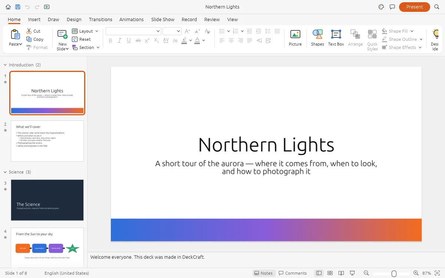
Task: Open the View tab
Action: pyautogui.click(x=233, y=19)
